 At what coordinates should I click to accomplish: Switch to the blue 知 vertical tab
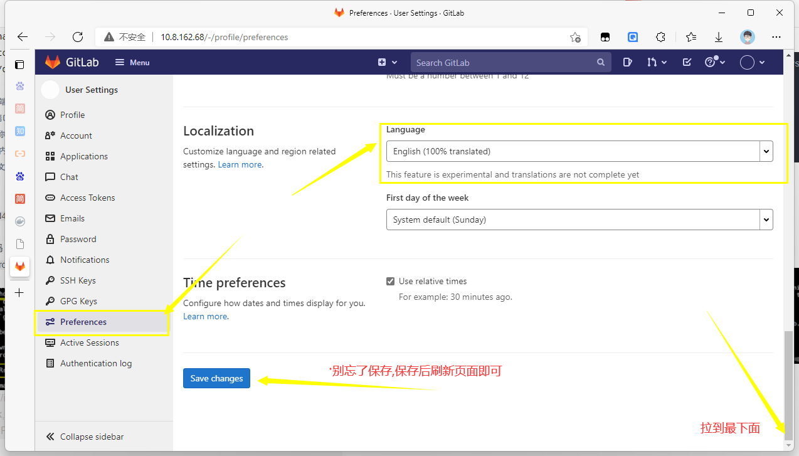[x=20, y=131]
